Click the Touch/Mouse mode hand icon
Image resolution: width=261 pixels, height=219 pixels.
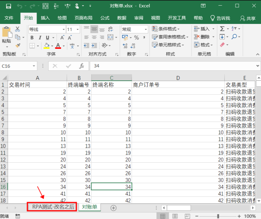click(77, 6)
